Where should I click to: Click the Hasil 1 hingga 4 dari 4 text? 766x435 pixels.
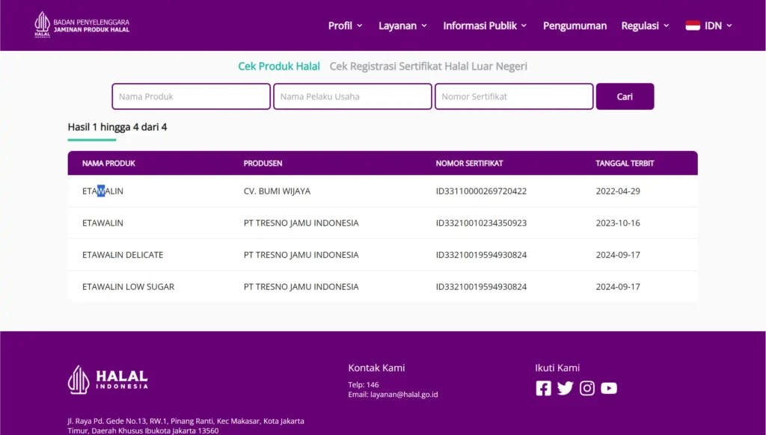point(117,127)
